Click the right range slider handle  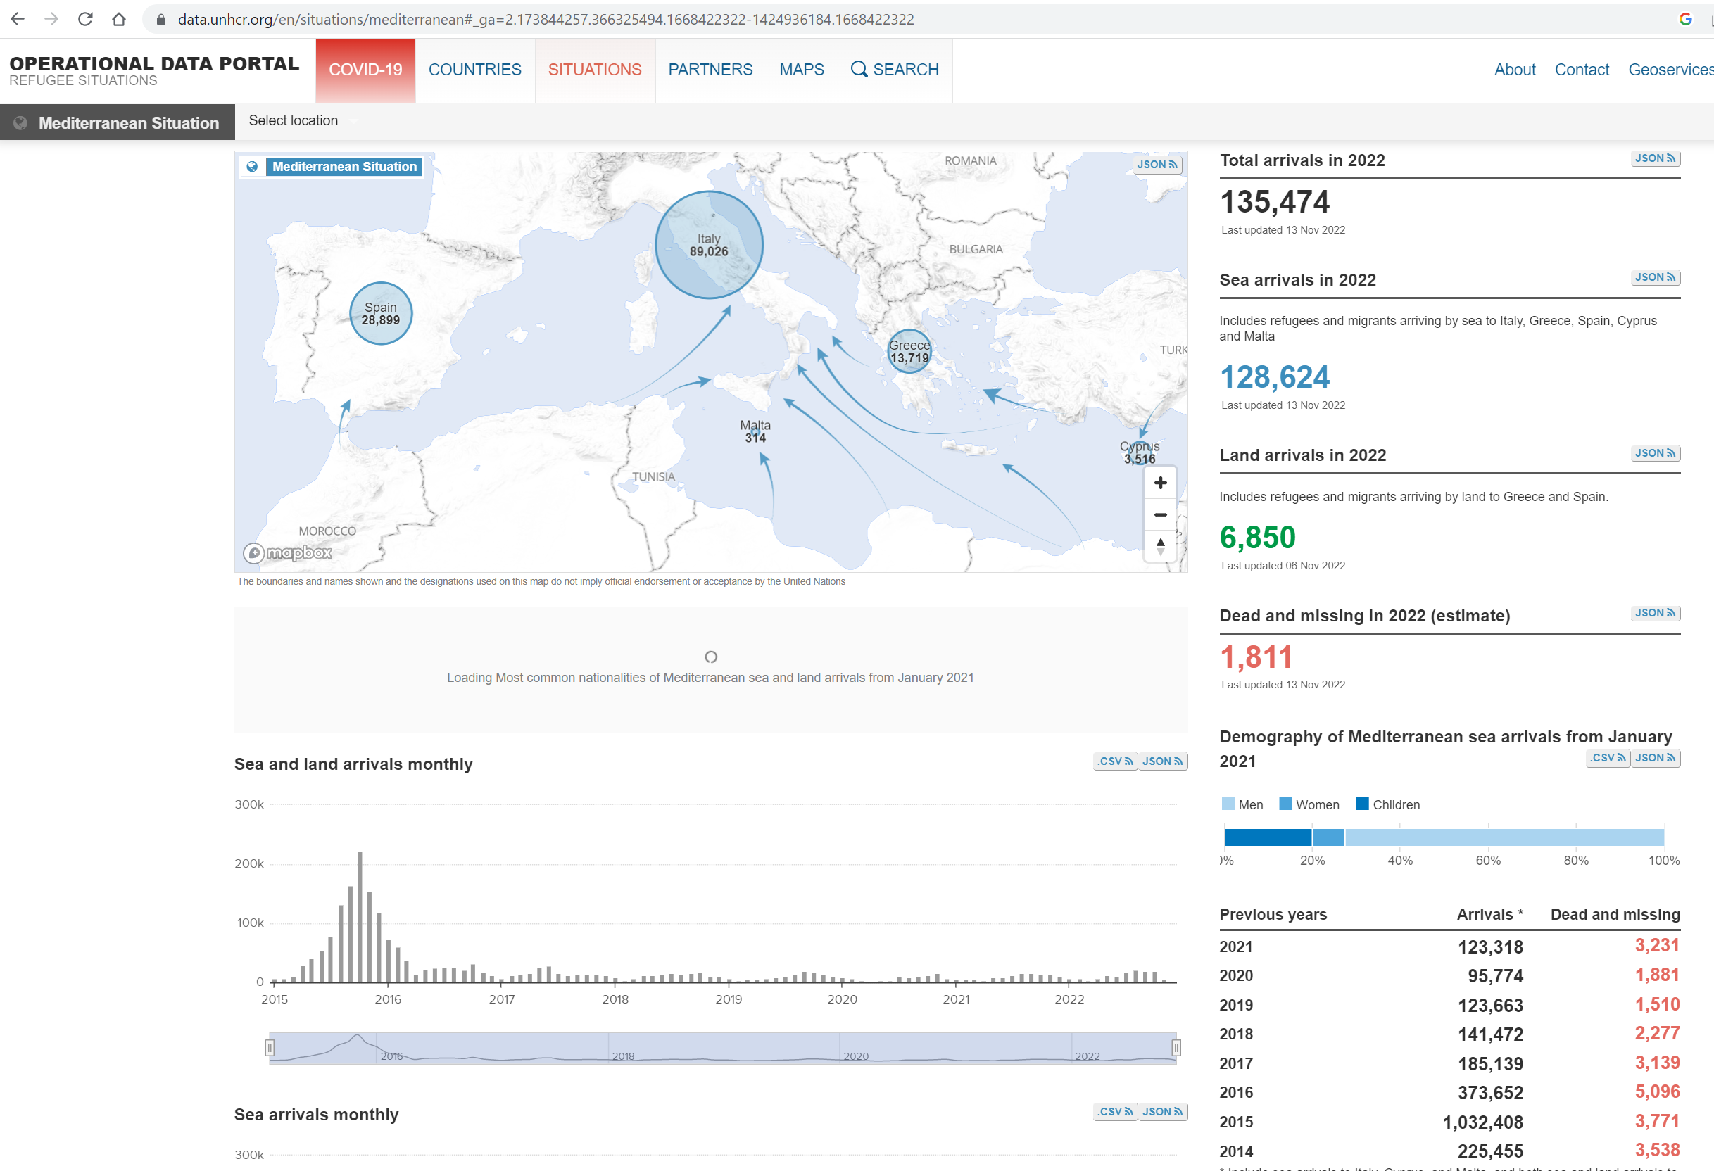[x=1176, y=1048]
